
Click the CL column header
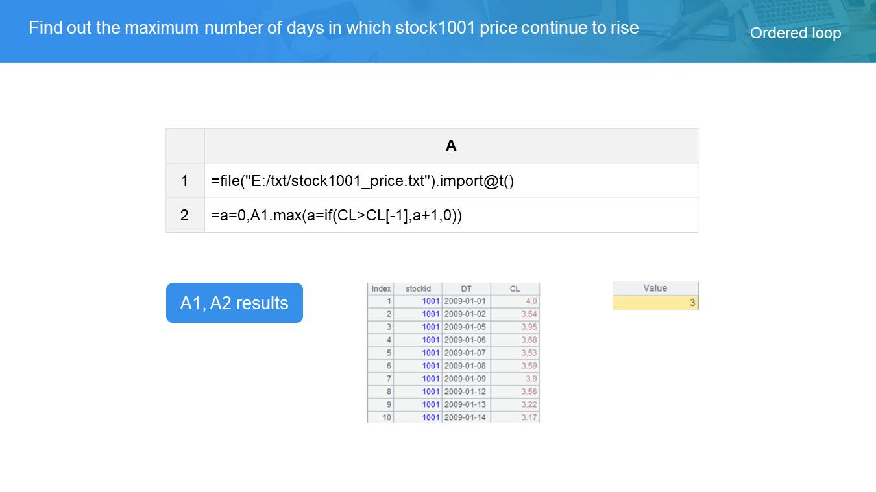(x=515, y=288)
